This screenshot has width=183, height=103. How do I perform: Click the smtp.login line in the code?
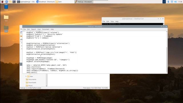45,69
